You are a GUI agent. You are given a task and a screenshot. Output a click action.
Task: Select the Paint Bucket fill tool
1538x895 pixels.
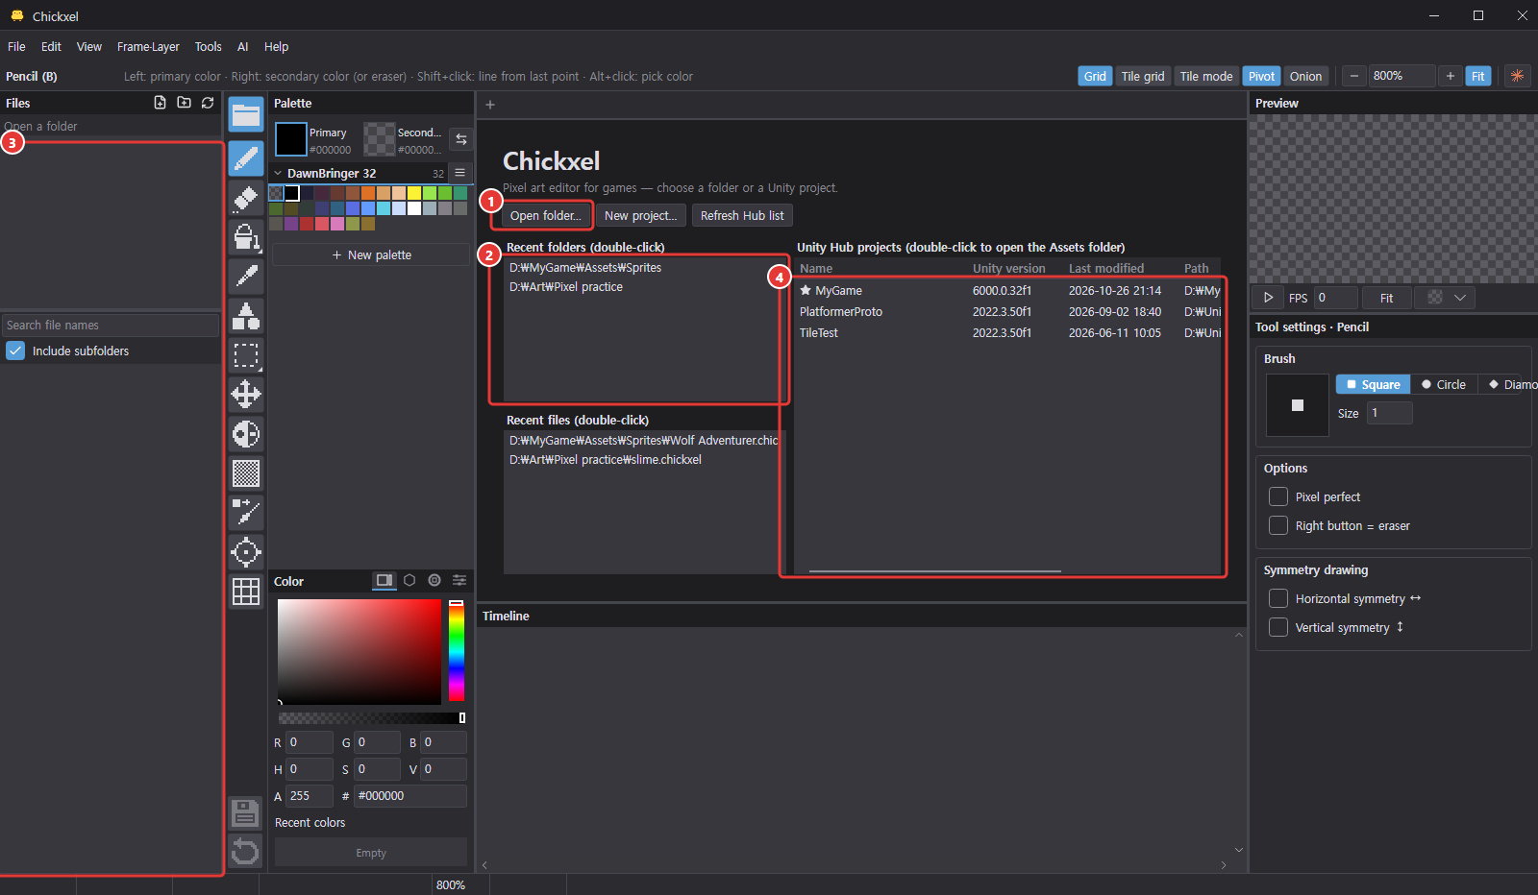click(246, 237)
